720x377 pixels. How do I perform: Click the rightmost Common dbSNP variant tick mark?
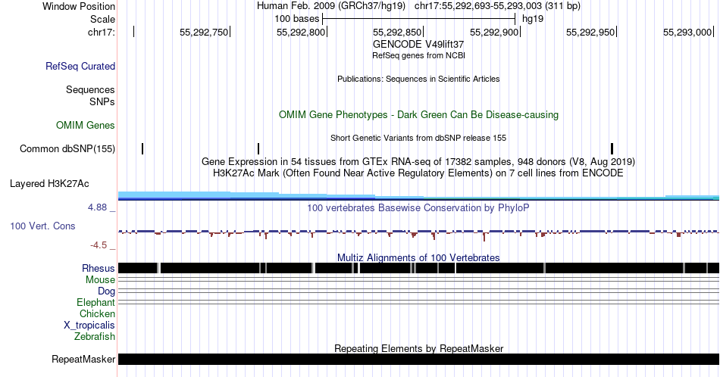pyautogui.click(x=612, y=148)
